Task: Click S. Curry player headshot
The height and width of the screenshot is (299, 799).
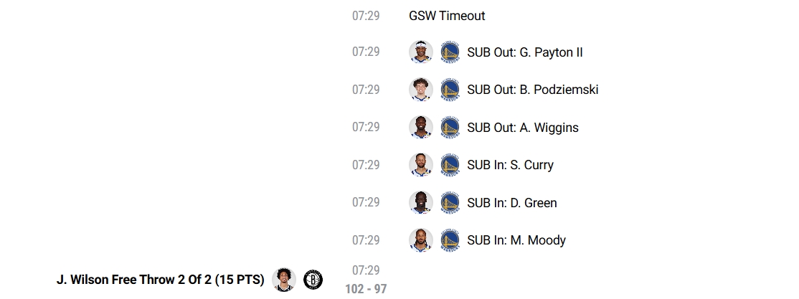Action: (x=421, y=164)
